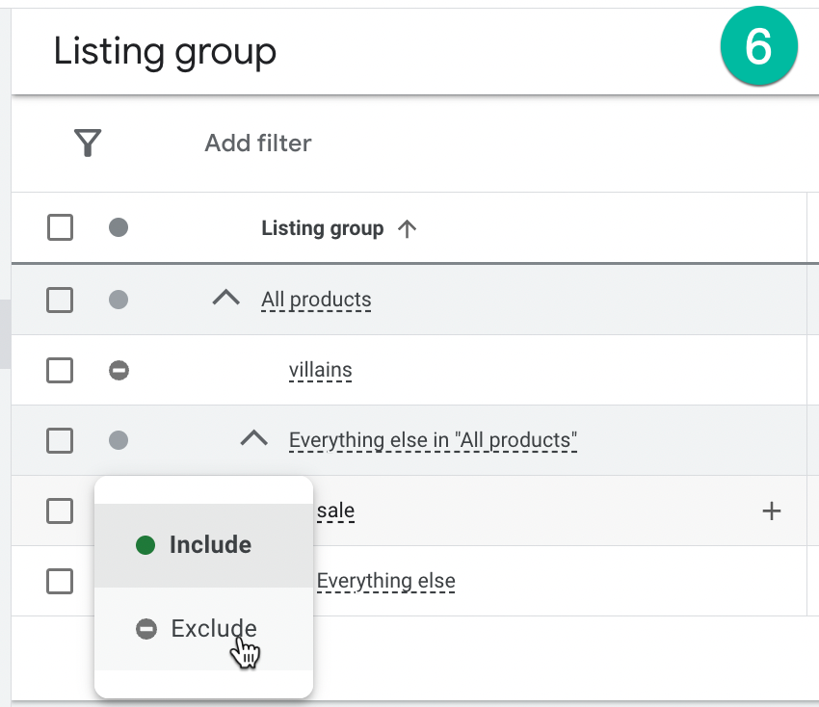The width and height of the screenshot is (819, 707).
Task: Click the sort arrow next to Listing group
Action: coord(408,229)
